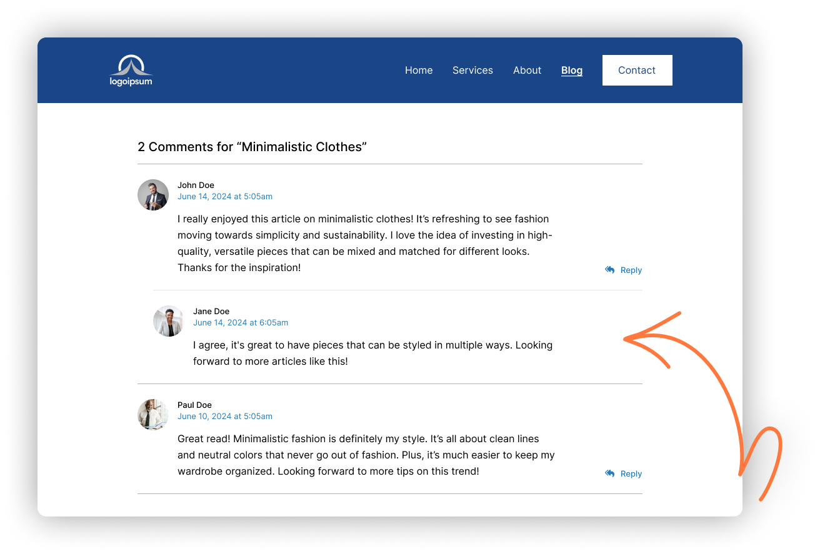The height and width of the screenshot is (554, 820).
Task: Click John Doe's comment text about minimalistic clothes
Action: [365, 244]
